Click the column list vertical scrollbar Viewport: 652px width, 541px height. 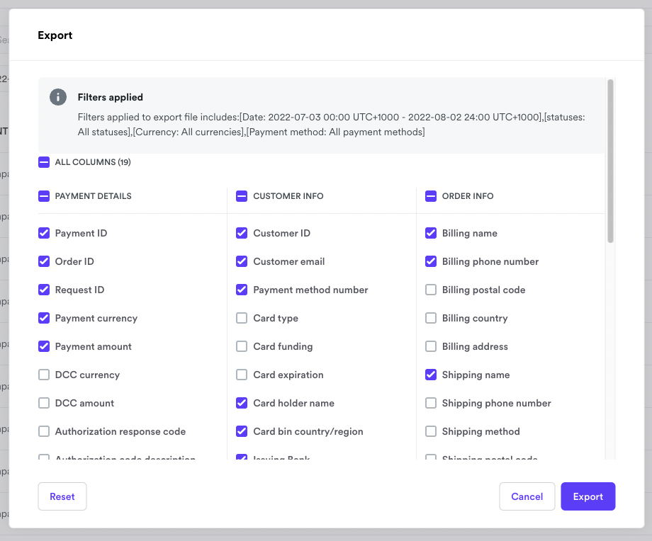point(610,161)
